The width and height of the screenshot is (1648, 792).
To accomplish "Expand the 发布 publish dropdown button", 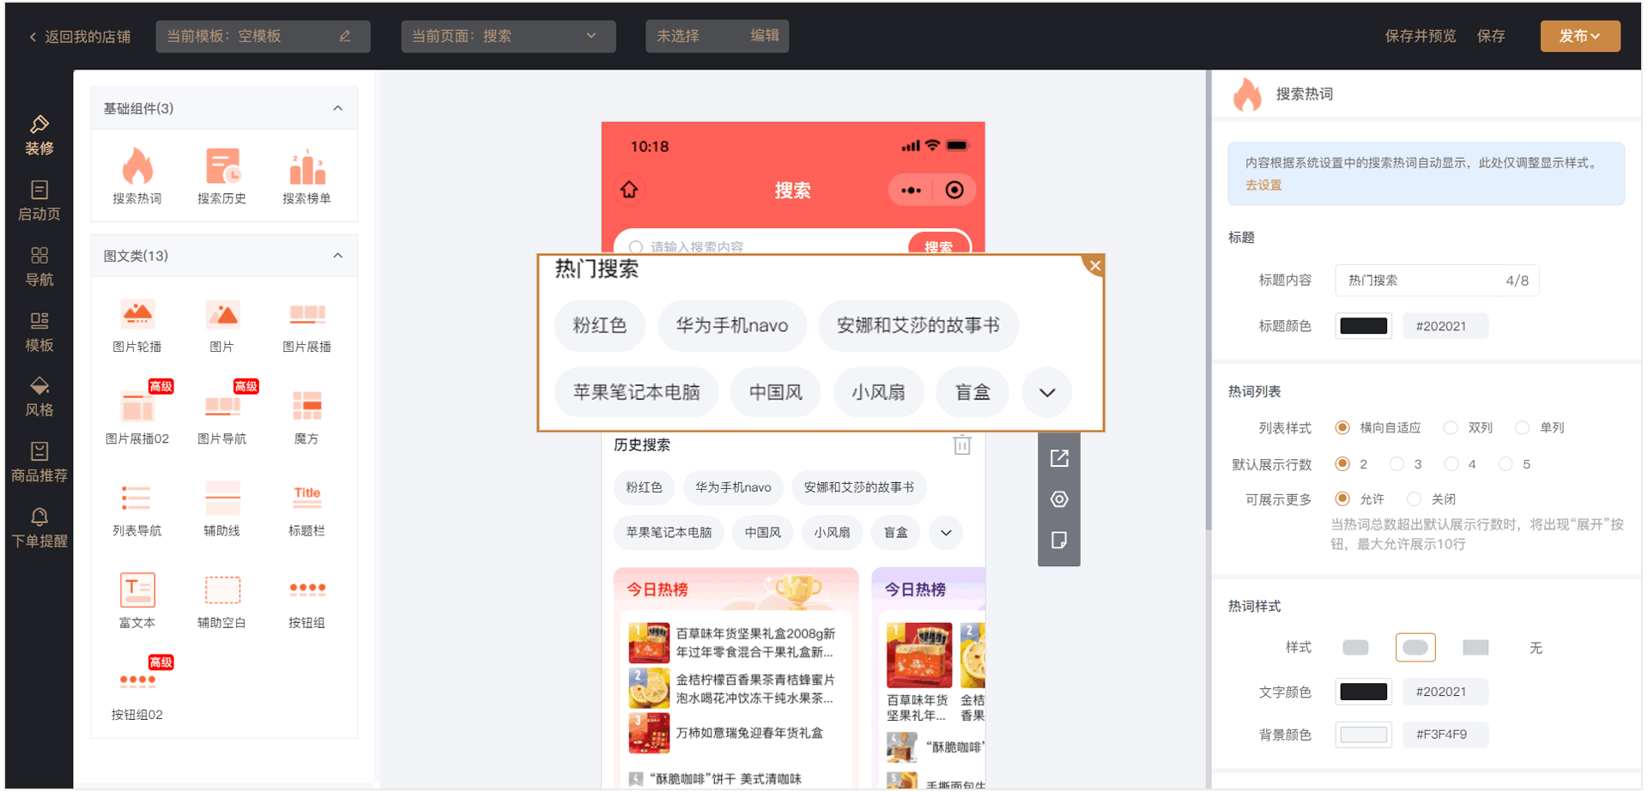I will (1579, 36).
